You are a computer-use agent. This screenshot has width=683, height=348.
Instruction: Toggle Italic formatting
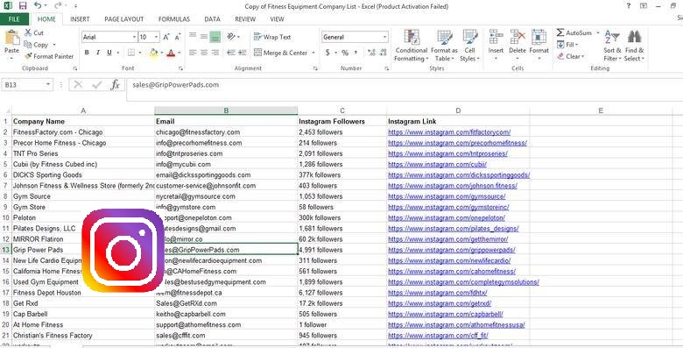pos(98,53)
